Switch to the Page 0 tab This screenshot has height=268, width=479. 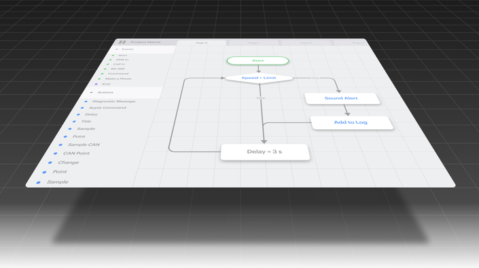[x=202, y=43]
